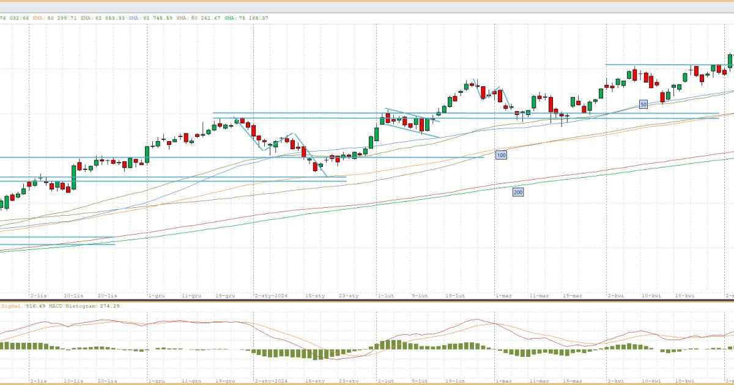Click the 100 moving average label
The height and width of the screenshot is (385, 734).
(501, 155)
